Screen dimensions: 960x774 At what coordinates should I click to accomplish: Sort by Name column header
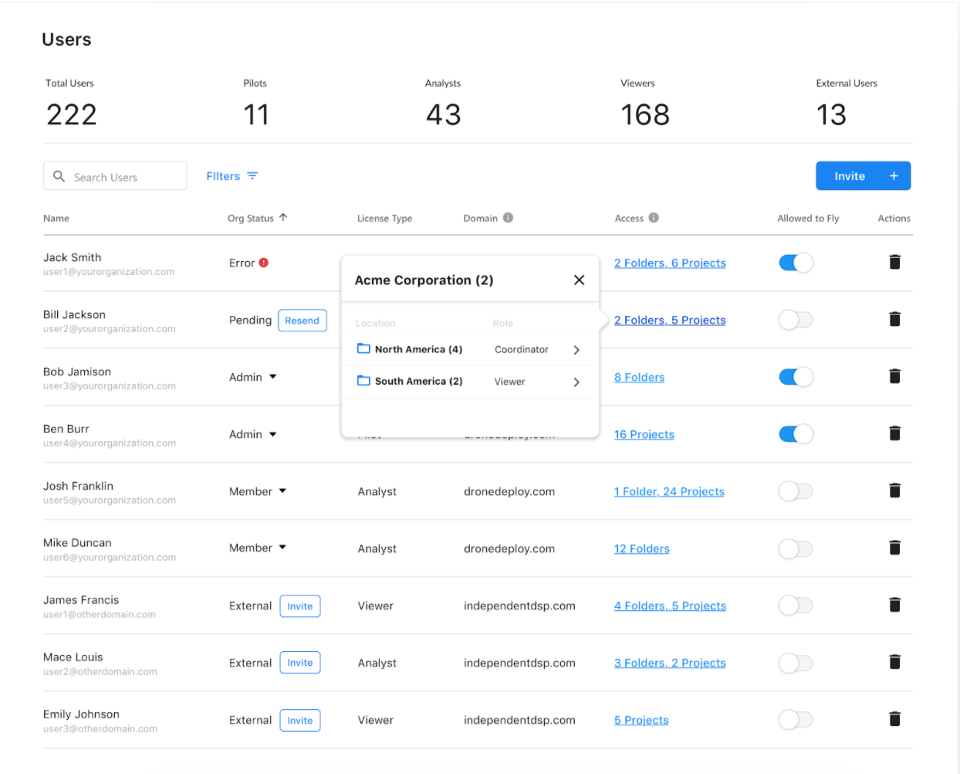(56, 218)
